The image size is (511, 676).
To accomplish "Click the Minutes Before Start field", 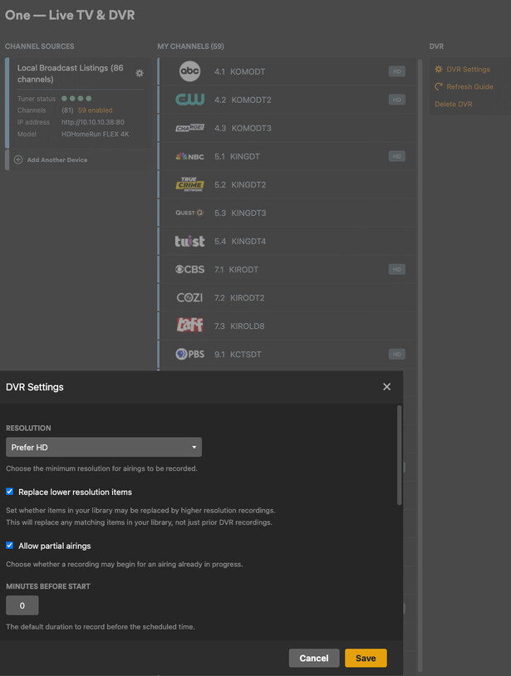I will point(22,605).
